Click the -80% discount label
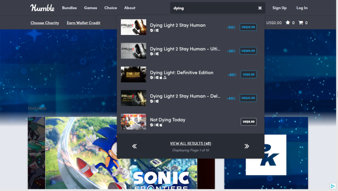The height and width of the screenshot is (191, 338). 232,75
